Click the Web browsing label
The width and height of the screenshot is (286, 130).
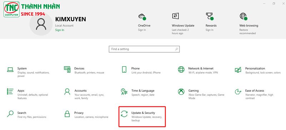click(x=249, y=25)
